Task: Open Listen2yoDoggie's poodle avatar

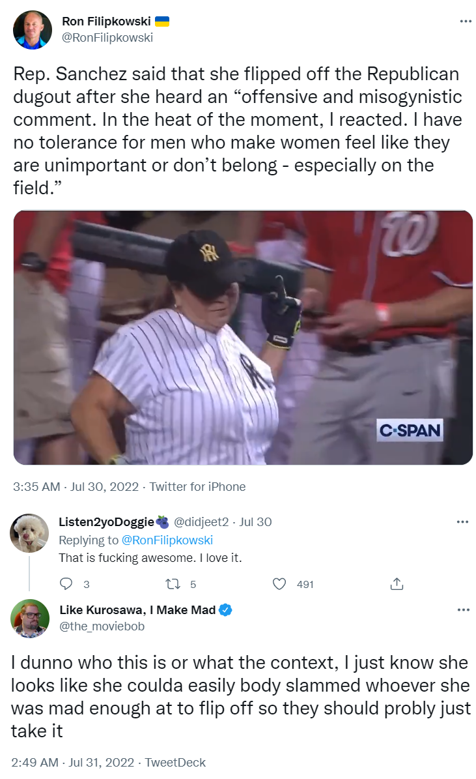Action: [x=29, y=533]
